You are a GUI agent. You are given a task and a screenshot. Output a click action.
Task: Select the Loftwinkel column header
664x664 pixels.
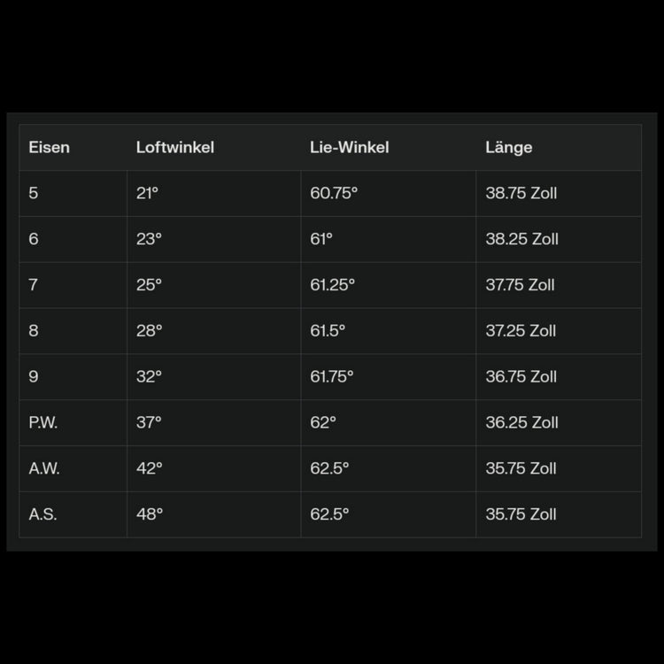pyautogui.click(x=174, y=147)
